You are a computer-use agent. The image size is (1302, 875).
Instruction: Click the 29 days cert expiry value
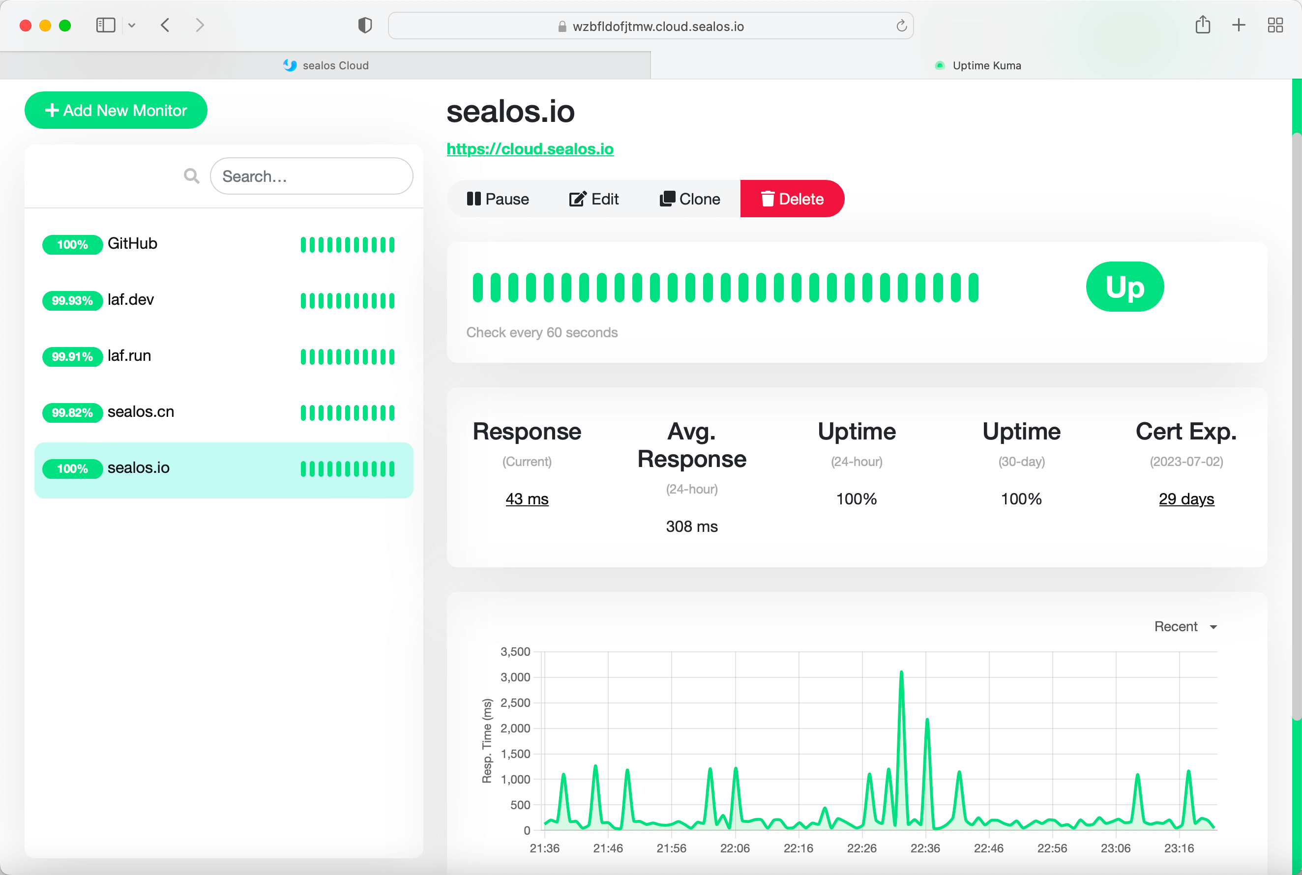coord(1186,499)
